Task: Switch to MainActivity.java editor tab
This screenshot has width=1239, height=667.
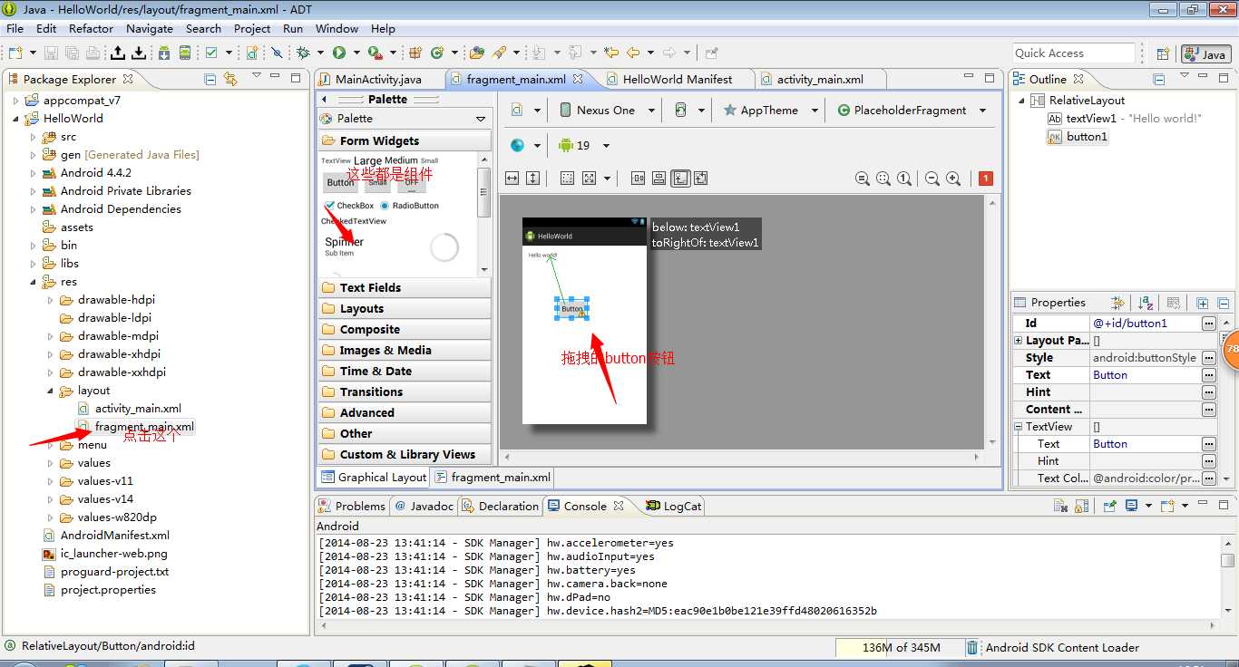Action: [x=379, y=79]
